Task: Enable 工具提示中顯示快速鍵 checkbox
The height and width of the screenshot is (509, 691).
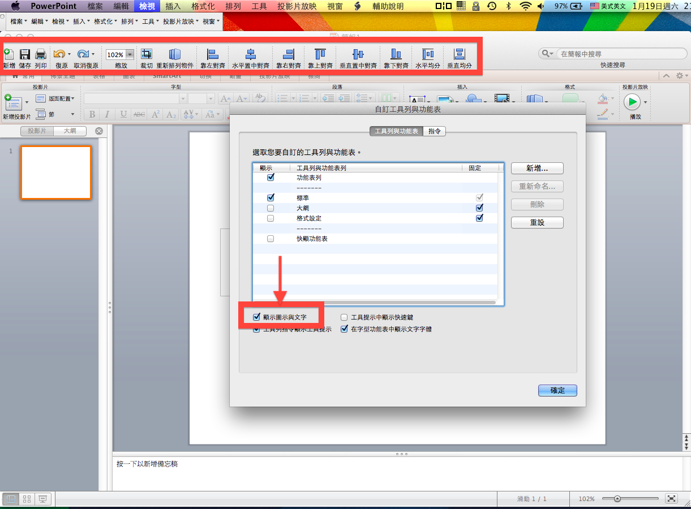Action: pos(344,318)
